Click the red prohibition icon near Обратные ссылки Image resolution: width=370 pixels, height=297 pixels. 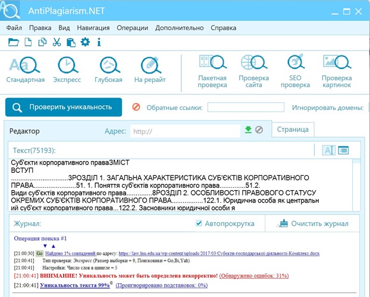point(136,107)
